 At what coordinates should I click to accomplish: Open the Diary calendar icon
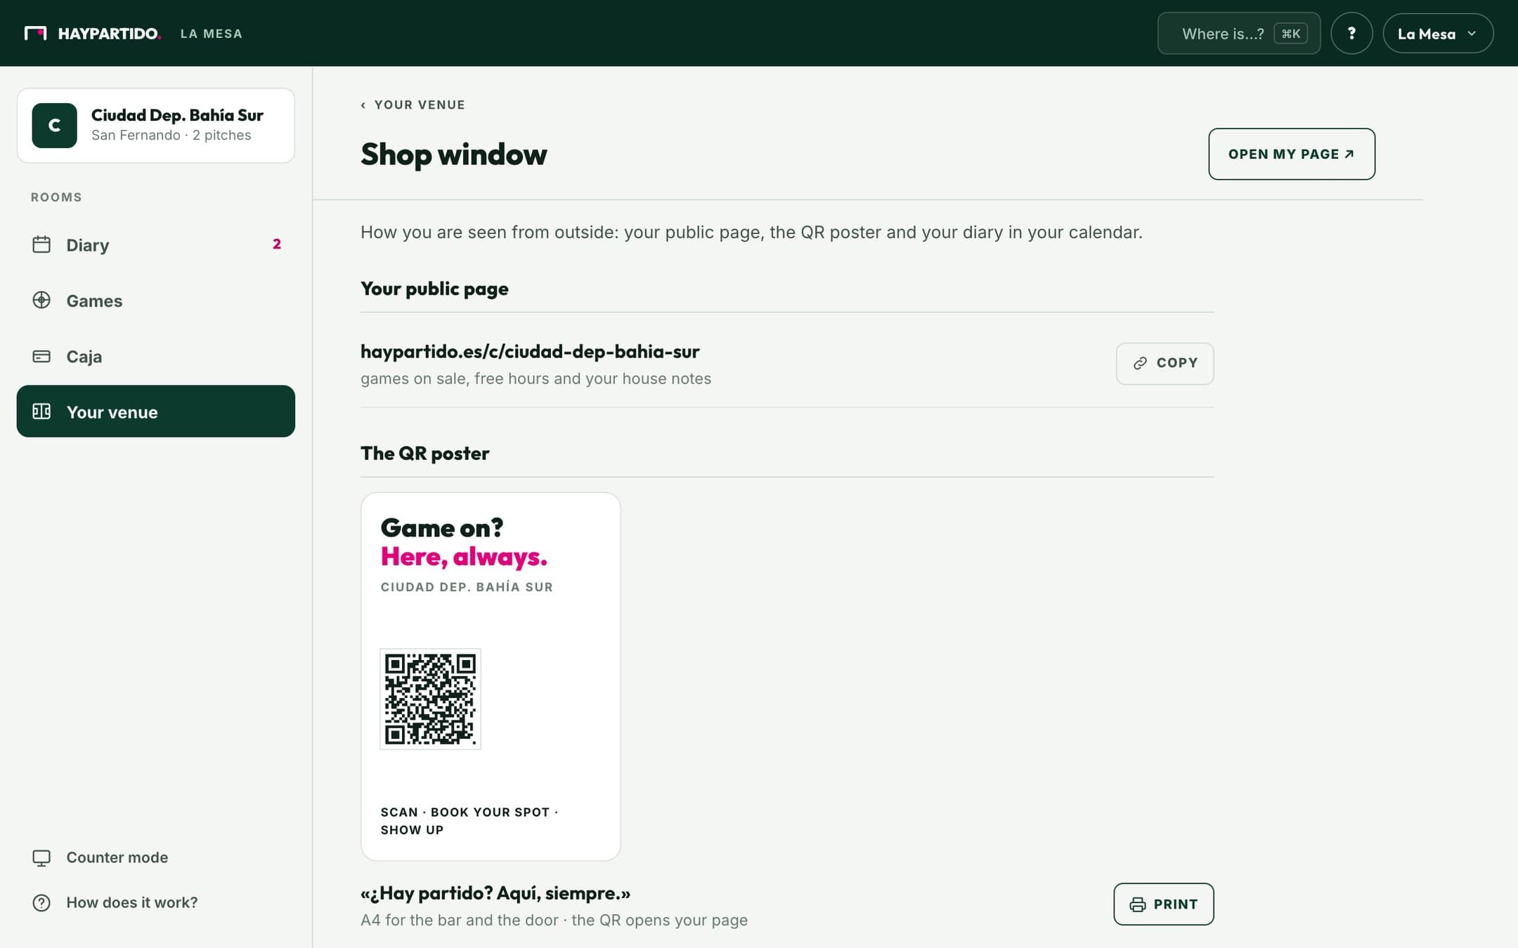[41, 244]
